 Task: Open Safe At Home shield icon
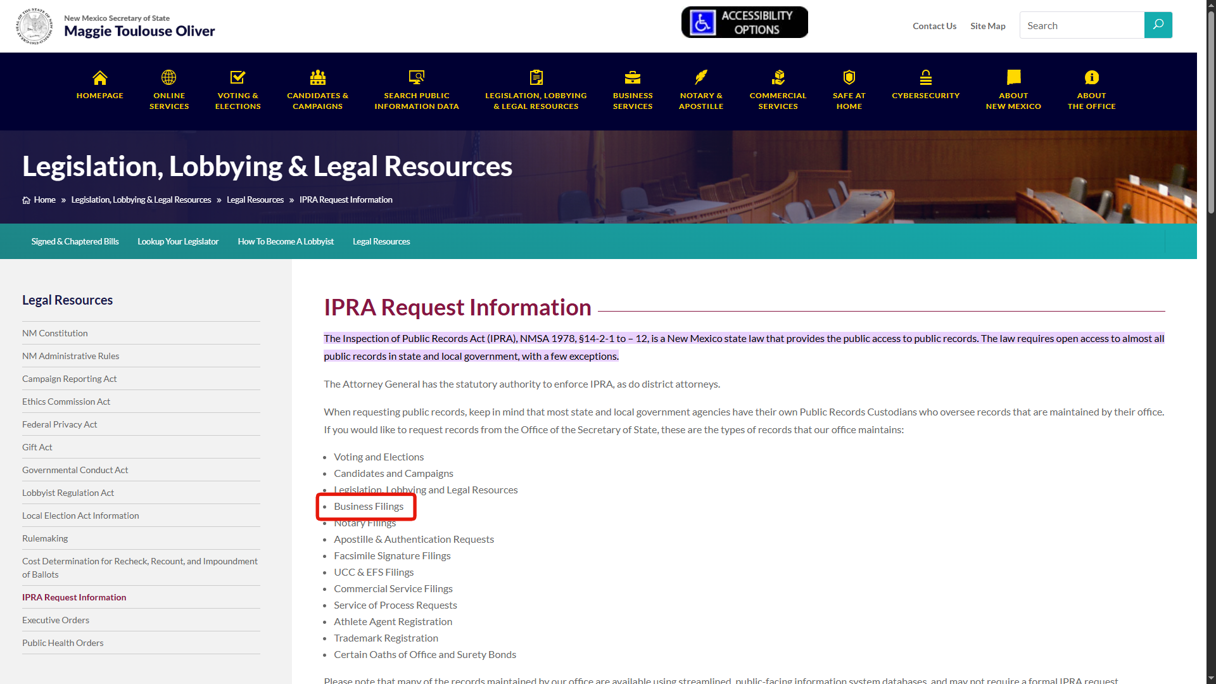[848, 78]
